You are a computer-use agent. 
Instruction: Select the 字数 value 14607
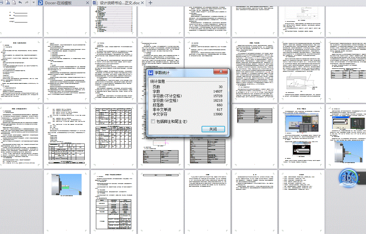coord(218,91)
